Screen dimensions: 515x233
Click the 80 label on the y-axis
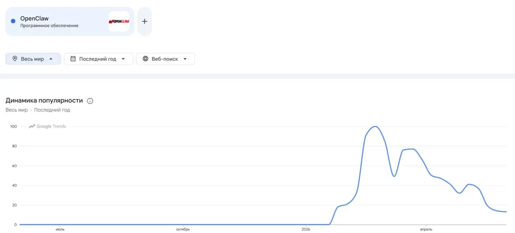point(14,146)
